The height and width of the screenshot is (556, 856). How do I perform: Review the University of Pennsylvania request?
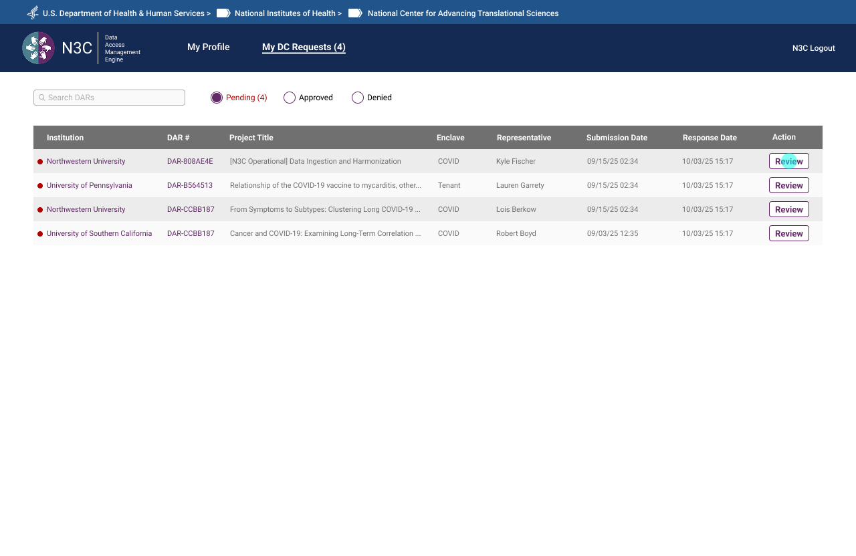tap(788, 186)
